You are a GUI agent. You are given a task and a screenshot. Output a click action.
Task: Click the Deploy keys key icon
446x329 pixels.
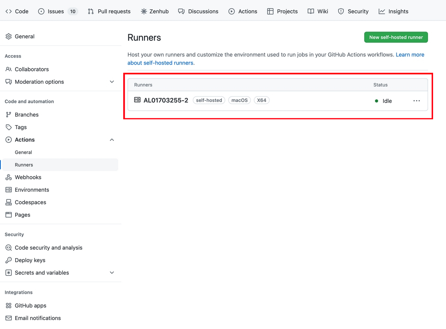(x=9, y=260)
